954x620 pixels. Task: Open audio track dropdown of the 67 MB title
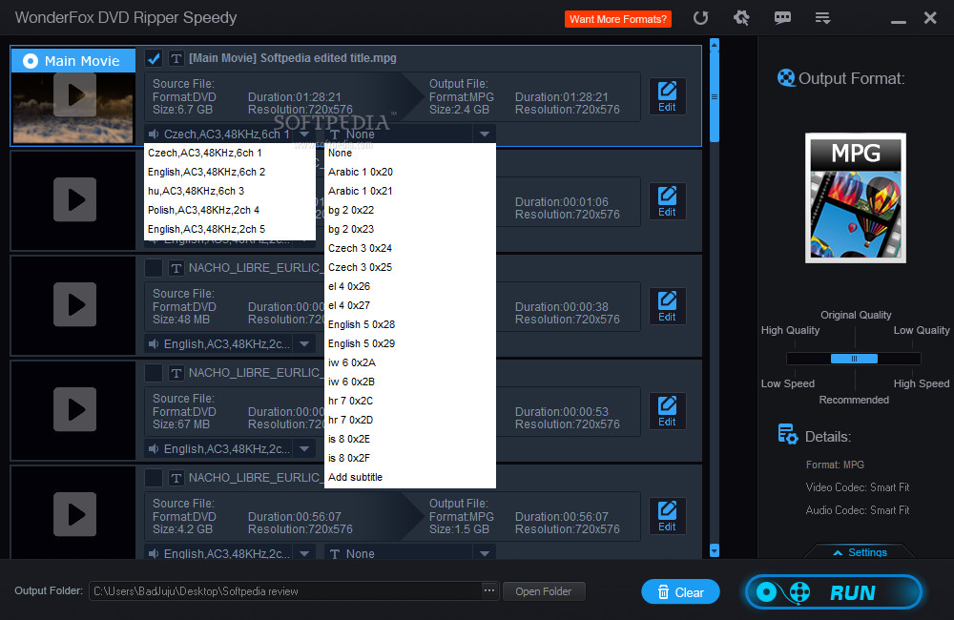pos(304,449)
